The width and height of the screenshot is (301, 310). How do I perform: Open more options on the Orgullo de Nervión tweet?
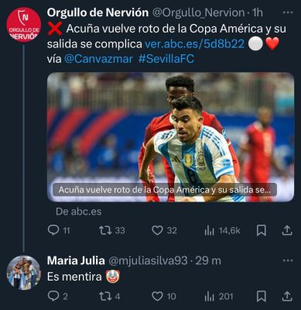pyautogui.click(x=288, y=12)
